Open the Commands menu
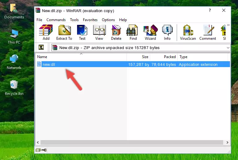This screenshot has width=238, height=160. pos(56,20)
